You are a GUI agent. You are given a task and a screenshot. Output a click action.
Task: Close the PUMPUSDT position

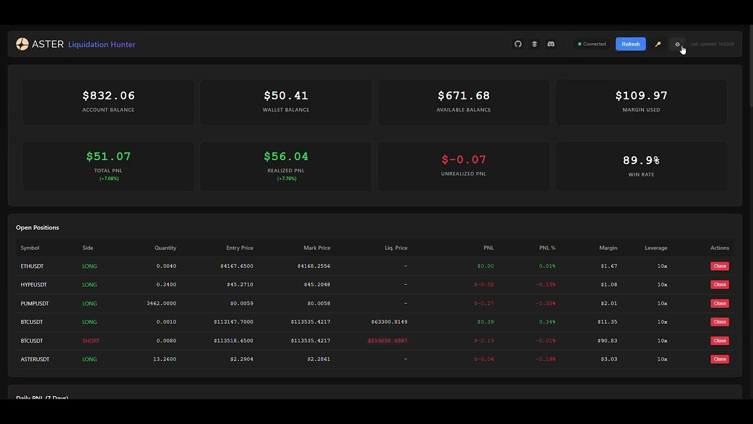click(719, 303)
